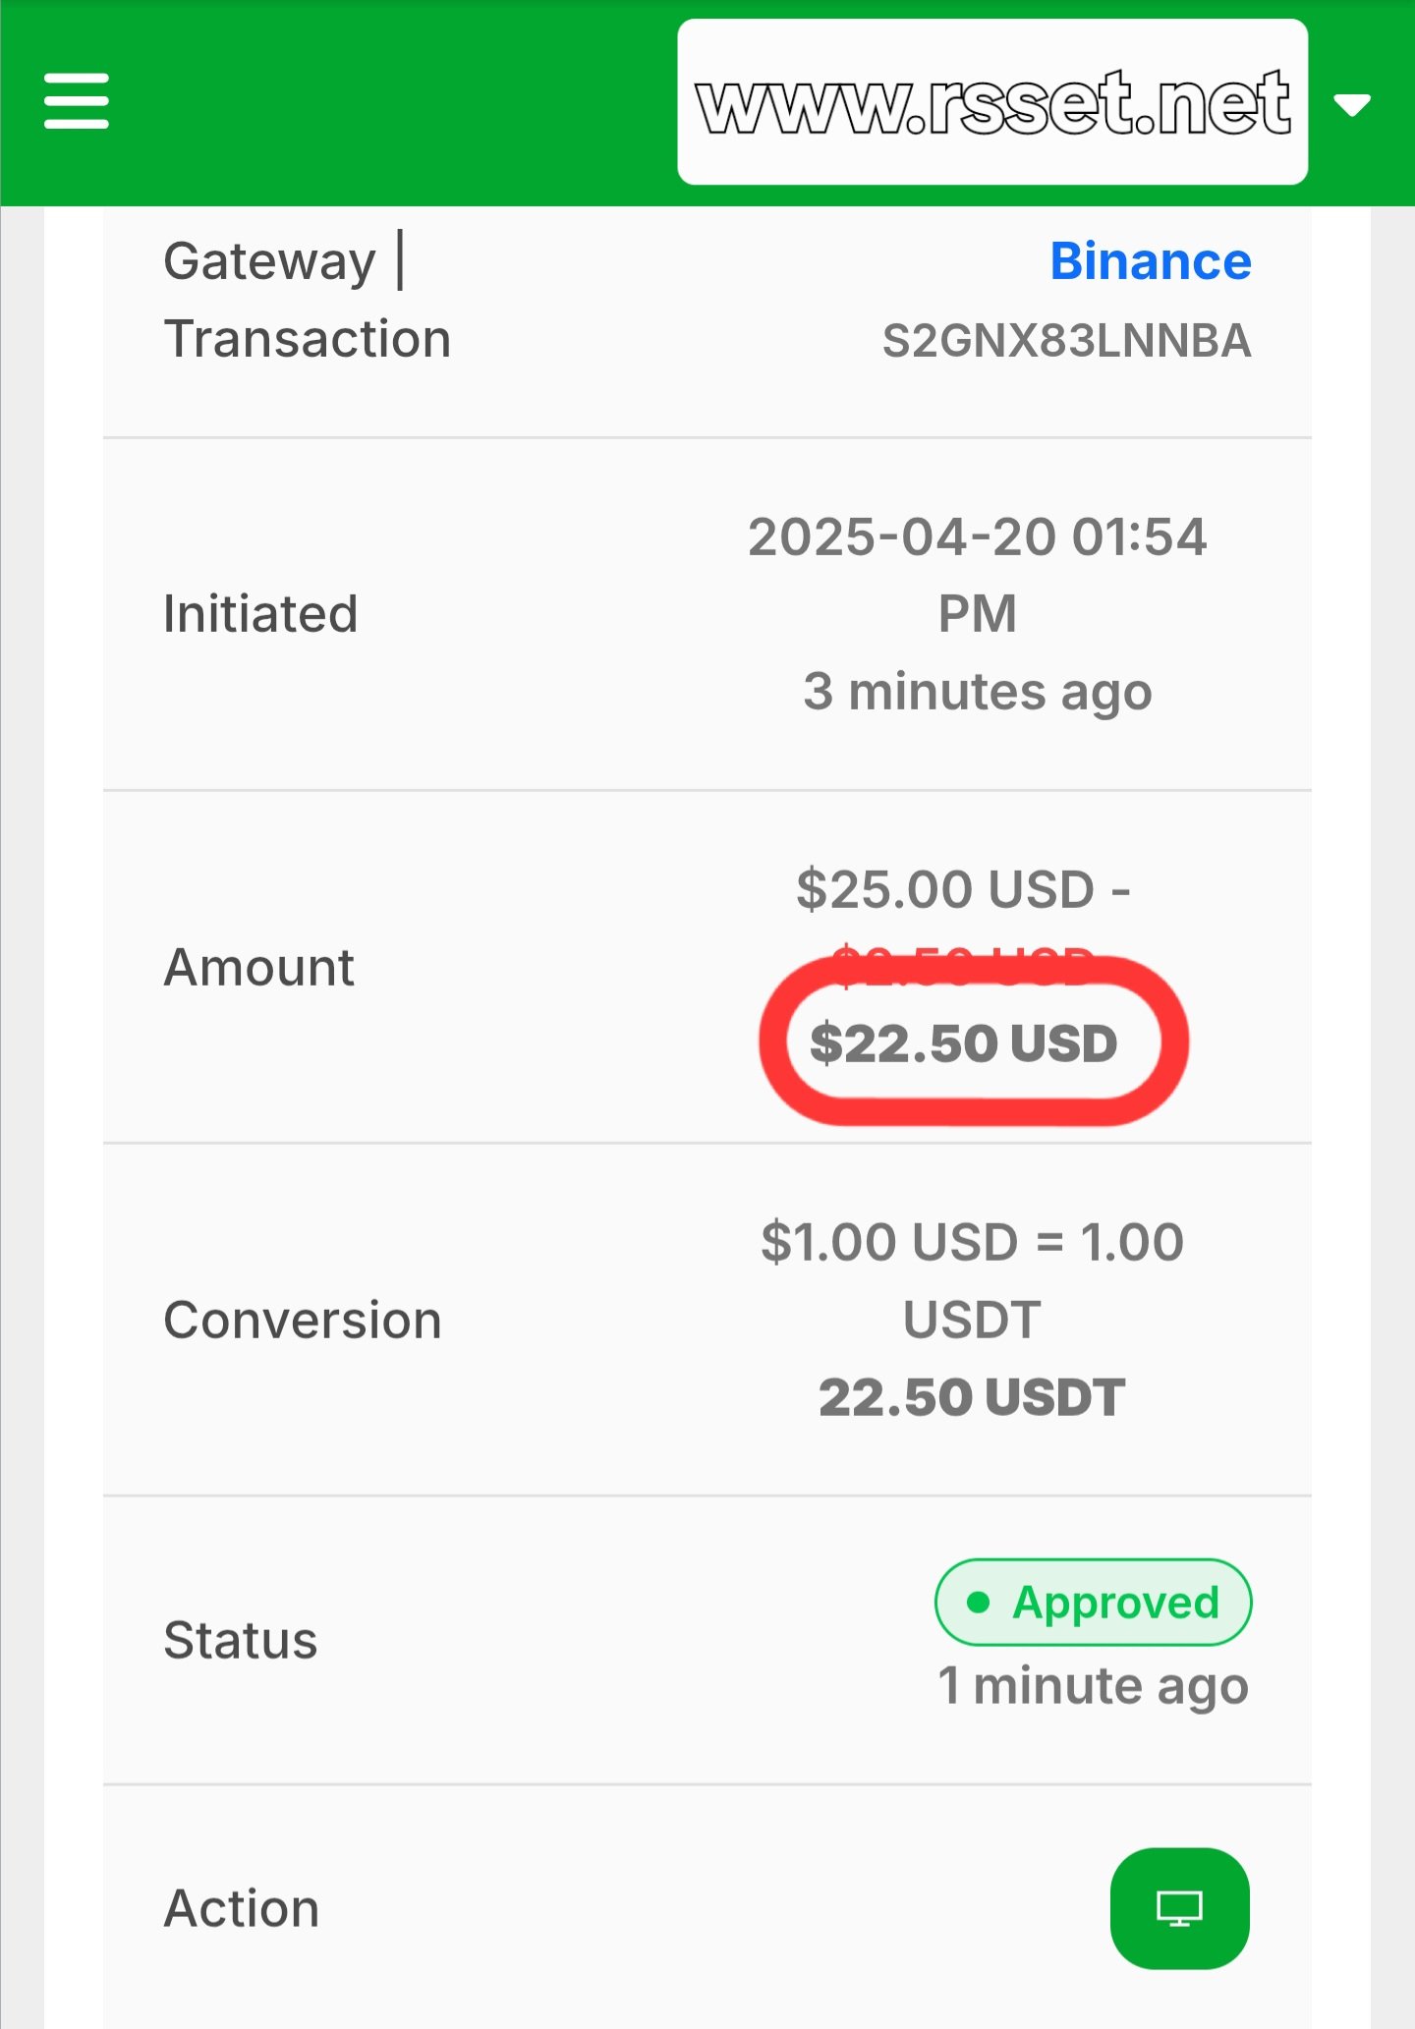Click the green dot in the Approved badge
1415x2029 pixels.
click(x=978, y=1603)
